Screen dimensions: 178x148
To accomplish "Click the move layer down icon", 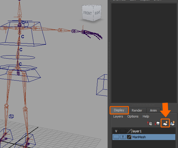I will [x=157, y=123].
